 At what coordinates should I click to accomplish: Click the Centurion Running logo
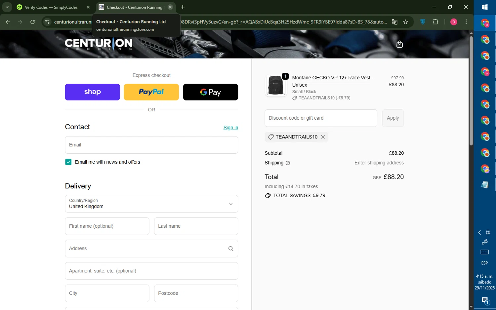[x=99, y=44]
